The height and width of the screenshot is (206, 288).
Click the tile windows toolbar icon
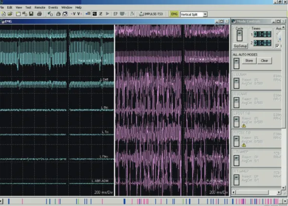point(65,14)
